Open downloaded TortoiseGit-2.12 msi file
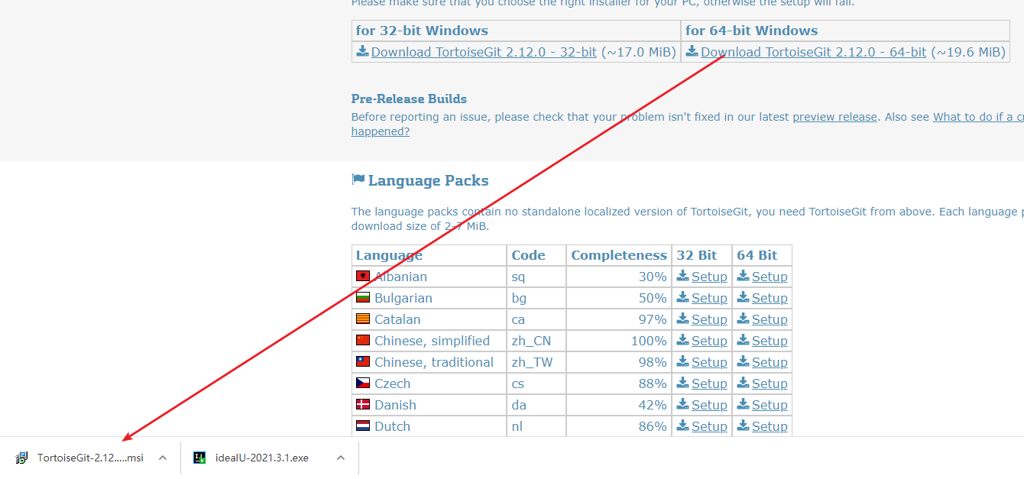This screenshot has width=1024, height=479. 90,458
